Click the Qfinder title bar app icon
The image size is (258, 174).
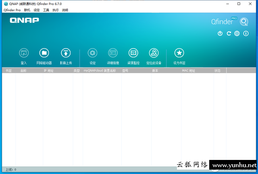click(x=6, y=4)
